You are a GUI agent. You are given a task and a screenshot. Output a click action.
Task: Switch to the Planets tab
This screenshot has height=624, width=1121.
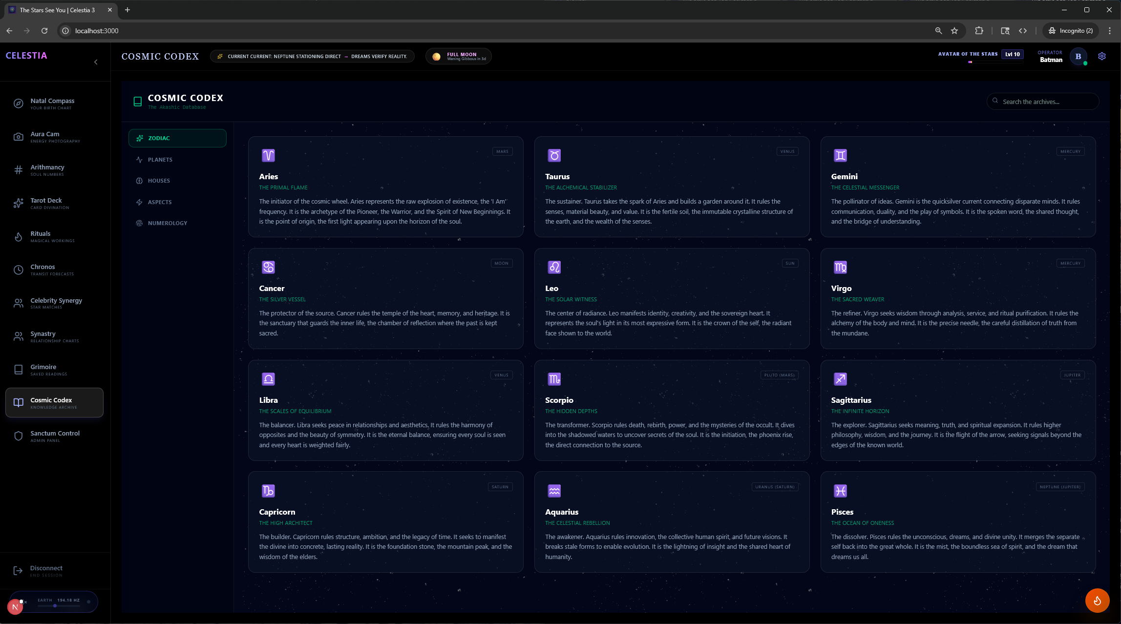click(x=160, y=160)
